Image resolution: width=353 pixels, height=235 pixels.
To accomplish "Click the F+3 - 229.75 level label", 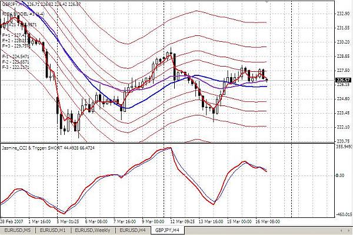I will pos(16,46).
